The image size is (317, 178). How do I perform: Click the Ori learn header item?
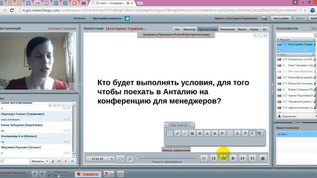pyautogui.click(x=79, y=18)
